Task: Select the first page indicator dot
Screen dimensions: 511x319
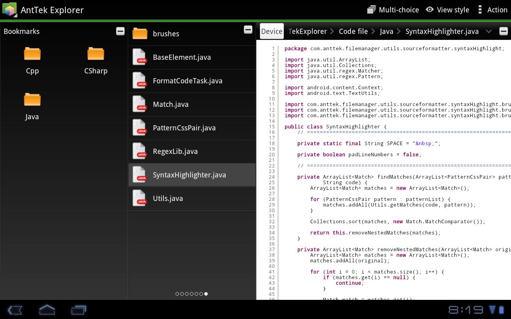Action: tap(177, 294)
